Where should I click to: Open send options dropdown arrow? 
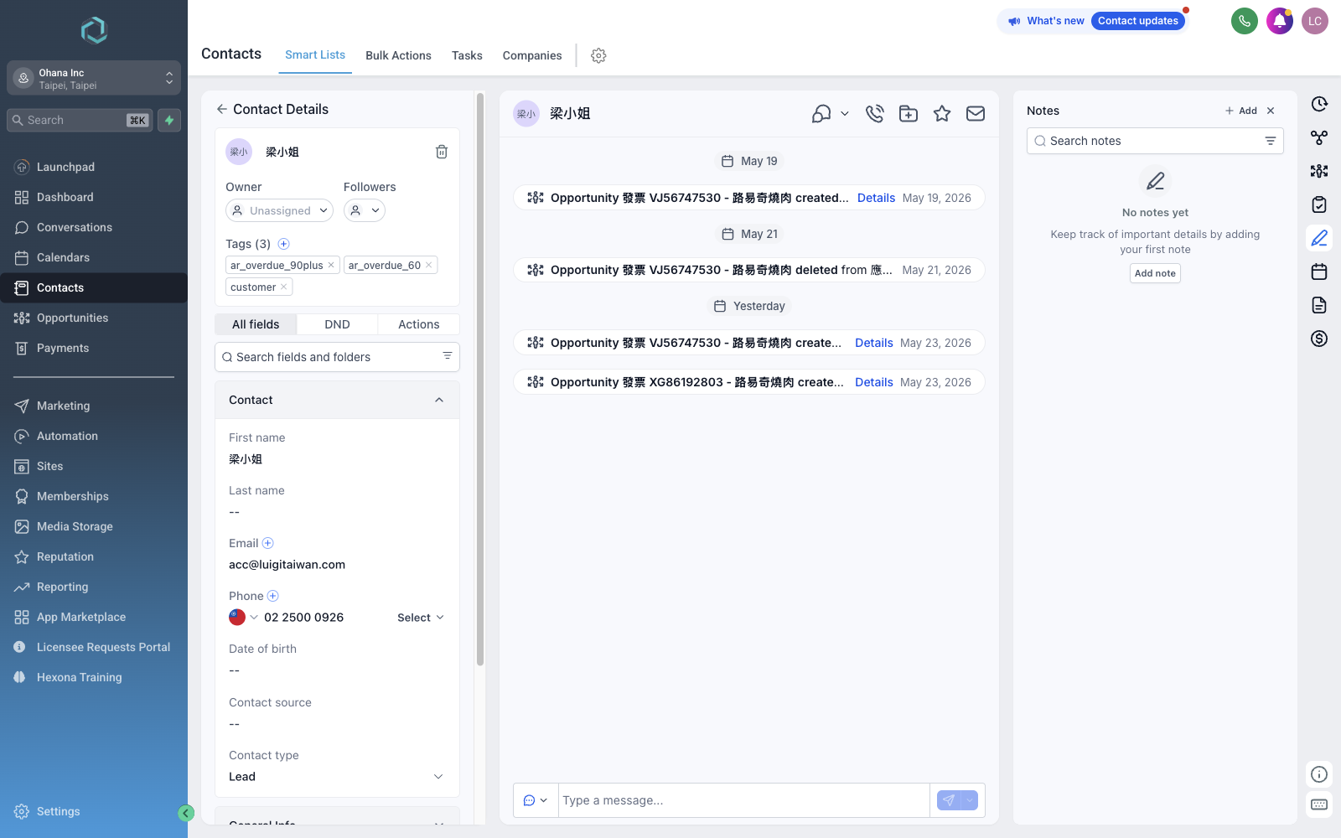[970, 800]
